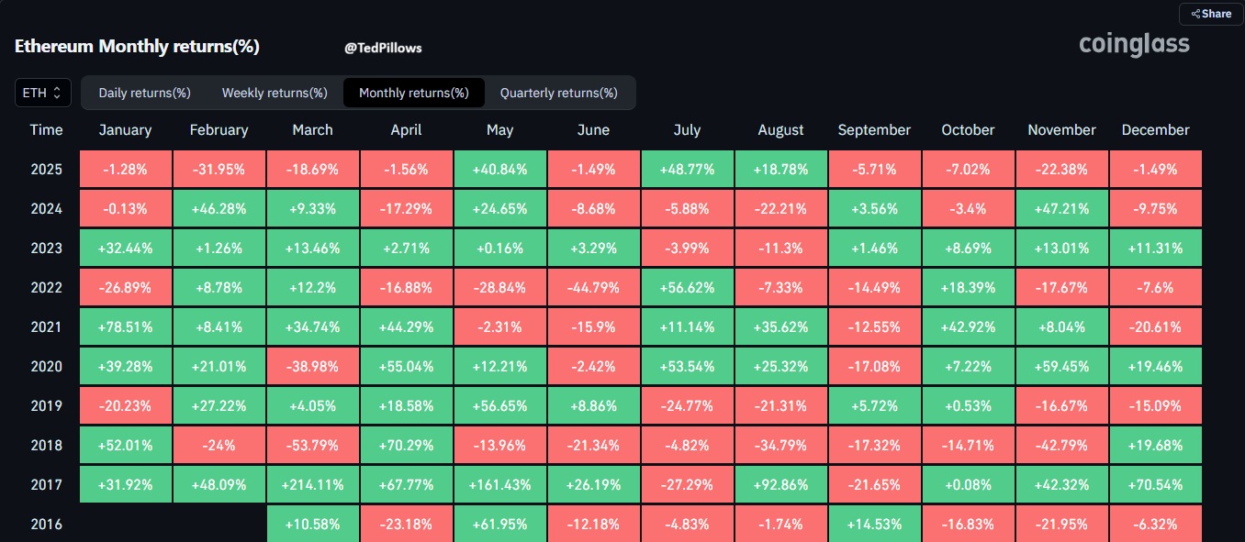Click the November 2020 +59.45% cell

coord(1061,367)
